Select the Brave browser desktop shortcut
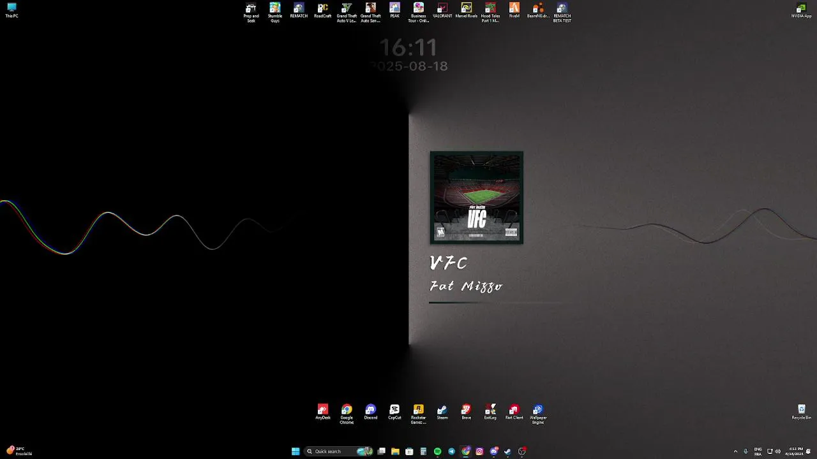Viewport: 817px width, 459px height. (467, 412)
